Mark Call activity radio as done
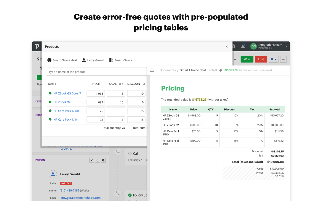Image resolution: width=322 pixels, height=201 pixels. [130, 154]
